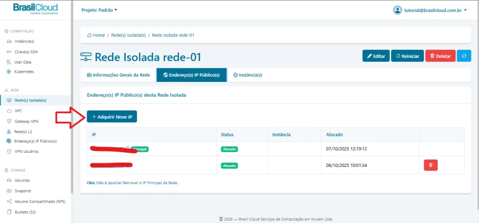This screenshot has height=223, width=479.
Task: Switch to Informações Gerais da Rede tab
Action: pyautogui.click(x=118, y=75)
